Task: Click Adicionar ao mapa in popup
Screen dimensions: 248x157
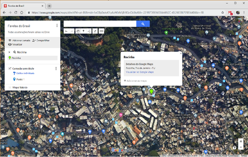Action: point(135,81)
